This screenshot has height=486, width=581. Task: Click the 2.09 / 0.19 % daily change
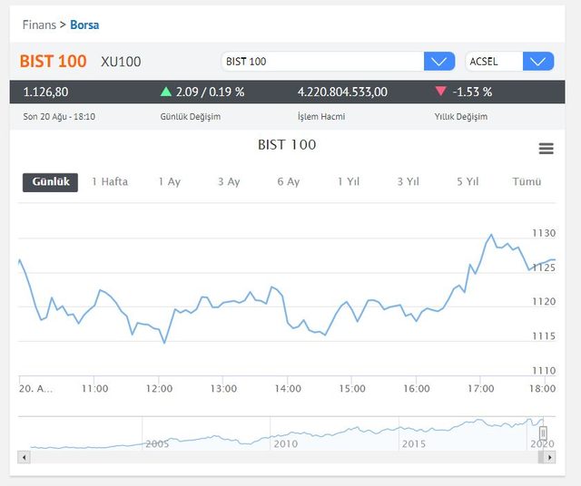click(x=210, y=92)
